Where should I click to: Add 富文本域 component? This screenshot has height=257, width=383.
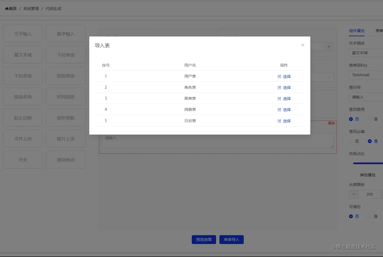[23, 55]
